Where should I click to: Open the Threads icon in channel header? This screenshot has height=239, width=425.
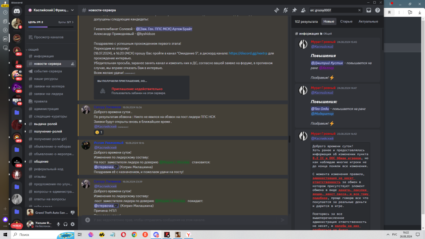[x=277, y=10]
